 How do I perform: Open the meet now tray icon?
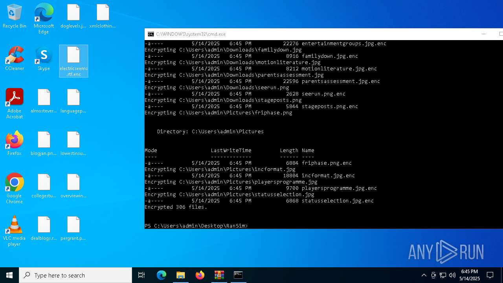pyautogui.click(x=433, y=275)
